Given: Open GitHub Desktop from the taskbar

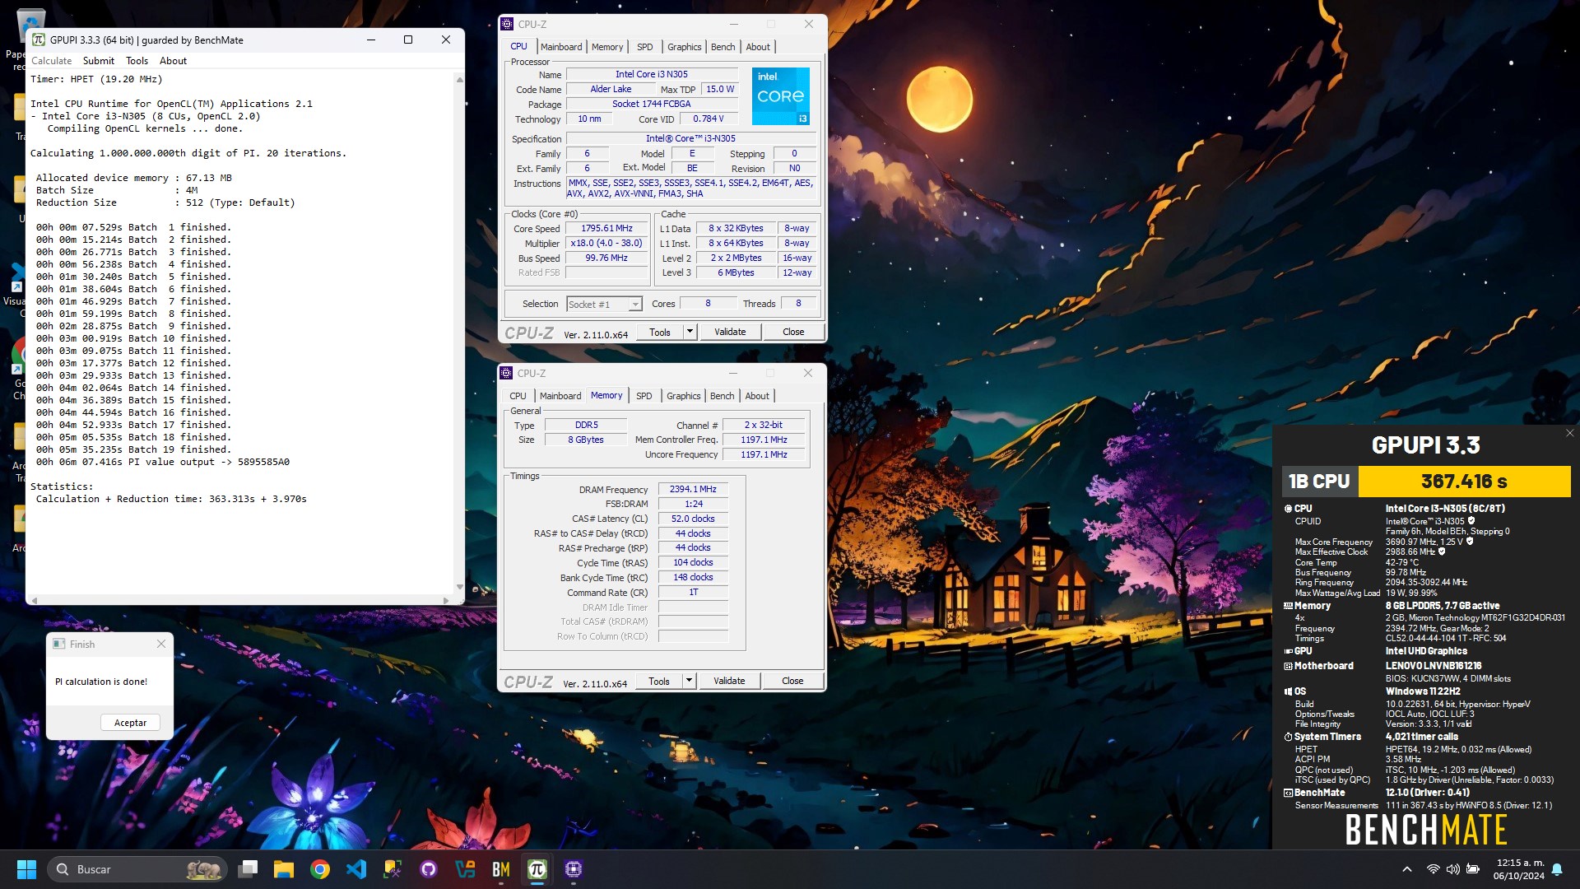Looking at the screenshot, I should 429,869.
